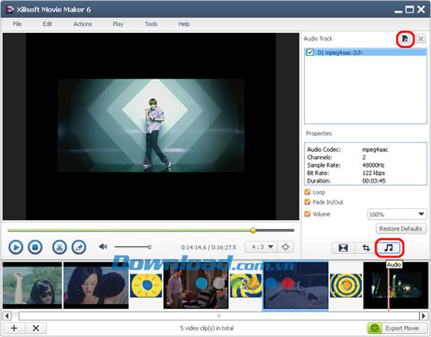
Task: Click the '5 video clip(s) in total' status
Action: pos(207,328)
